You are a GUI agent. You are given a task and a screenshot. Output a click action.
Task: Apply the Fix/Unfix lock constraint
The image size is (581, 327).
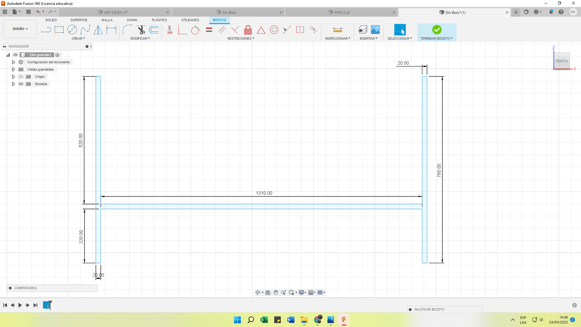pos(248,30)
